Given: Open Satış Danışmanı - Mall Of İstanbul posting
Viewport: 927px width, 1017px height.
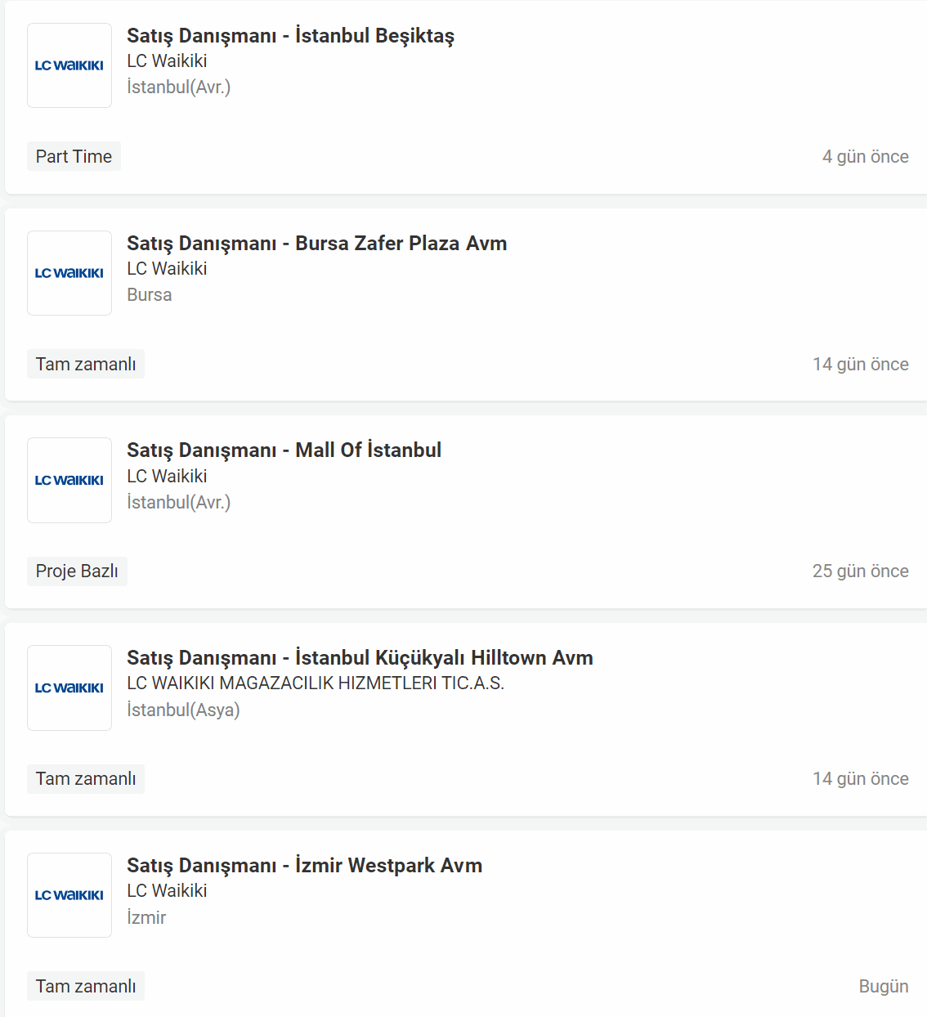Looking at the screenshot, I should pos(284,450).
